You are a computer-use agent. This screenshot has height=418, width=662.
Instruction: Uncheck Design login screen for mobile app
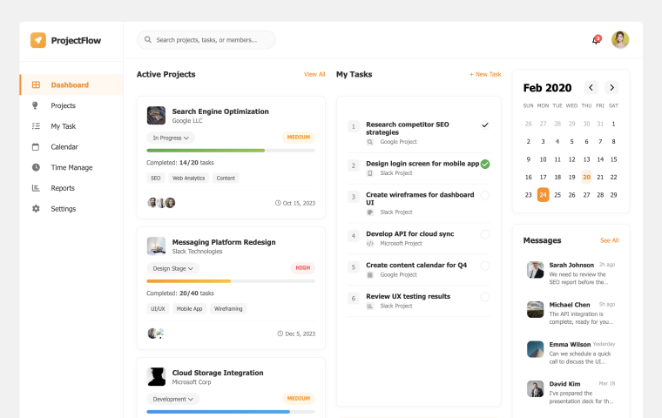tap(485, 164)
